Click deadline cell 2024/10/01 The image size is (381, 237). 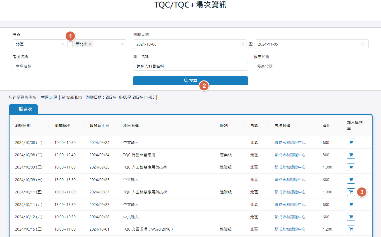pyautogui.click(x=99, y=229)
